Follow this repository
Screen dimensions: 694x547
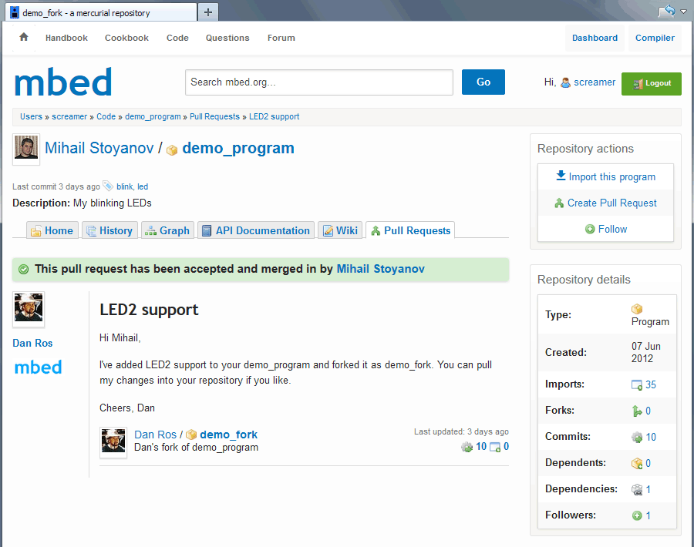tap(605, 229)
